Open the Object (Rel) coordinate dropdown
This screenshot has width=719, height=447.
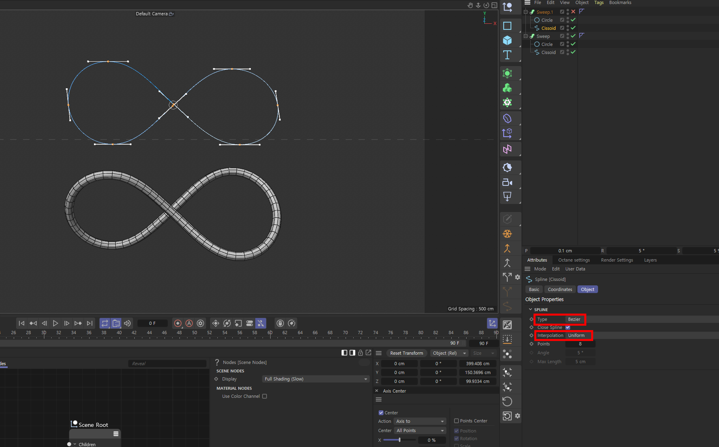click(449, 353)
